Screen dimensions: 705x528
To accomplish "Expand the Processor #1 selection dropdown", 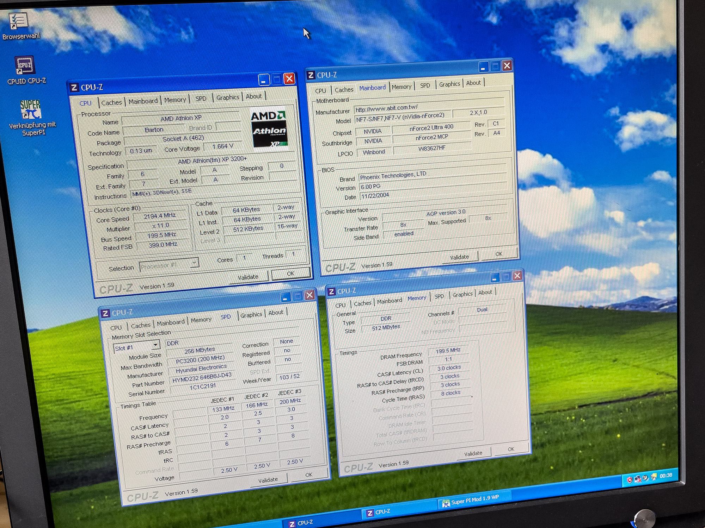I will (x=194, y=263).
